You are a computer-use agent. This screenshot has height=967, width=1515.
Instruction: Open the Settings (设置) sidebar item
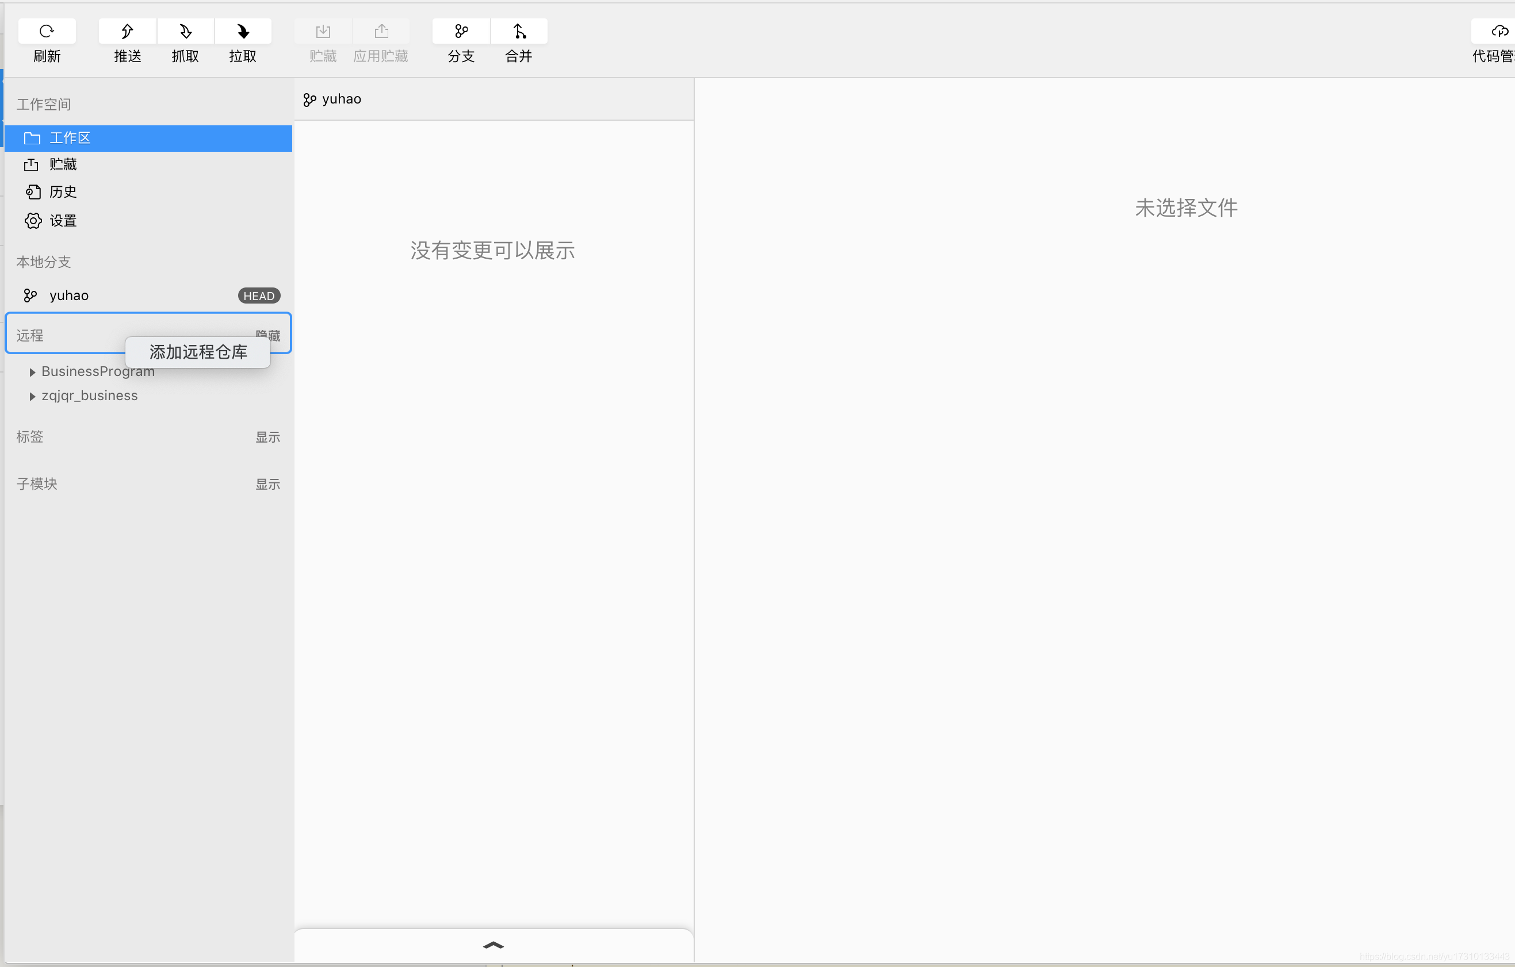(x=62, y=221)
